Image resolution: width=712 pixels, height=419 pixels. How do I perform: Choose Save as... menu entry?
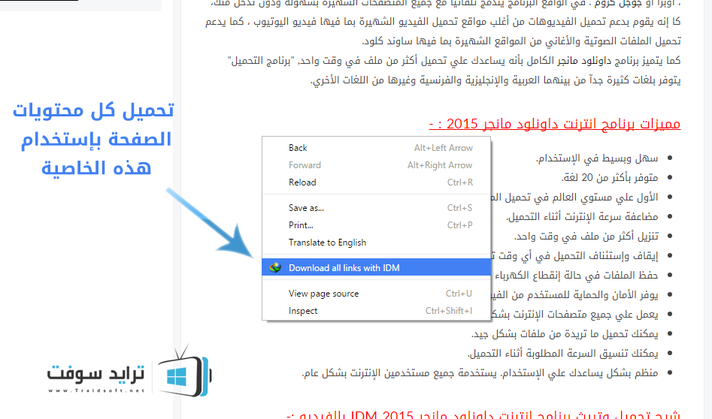tap(377, 208)
